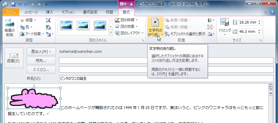This screenshot has width=278, height=123.
Task: Click the Save icon in Quick Access Toolbar
Action: 13,4
